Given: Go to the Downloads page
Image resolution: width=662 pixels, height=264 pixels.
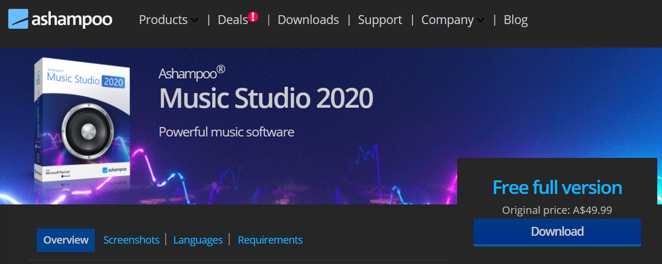Looking at the screenshot, I should 308,20.
